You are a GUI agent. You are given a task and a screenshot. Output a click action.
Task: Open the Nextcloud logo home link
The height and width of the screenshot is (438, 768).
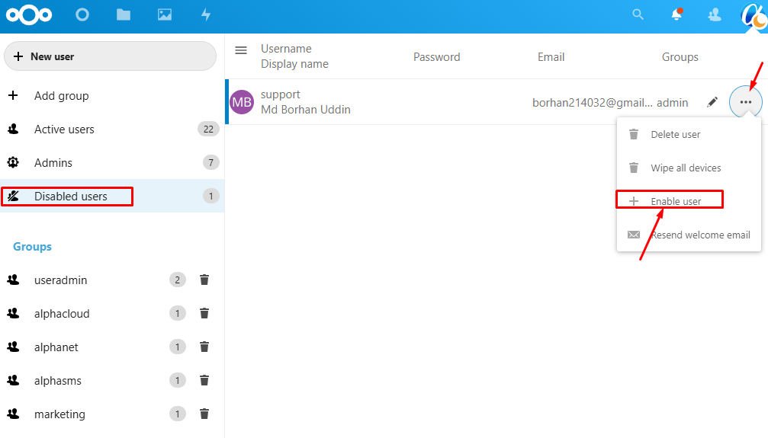pos(29,14)
